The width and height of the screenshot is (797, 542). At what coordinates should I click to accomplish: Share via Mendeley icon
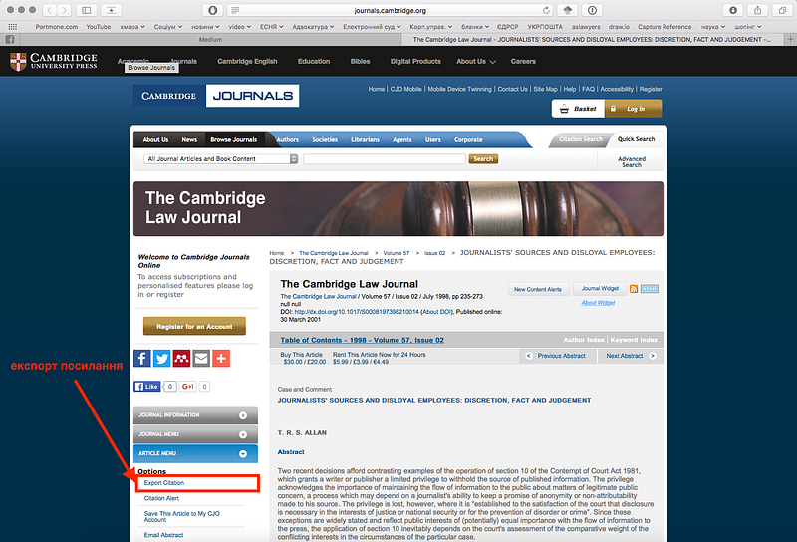pos(181,359)
